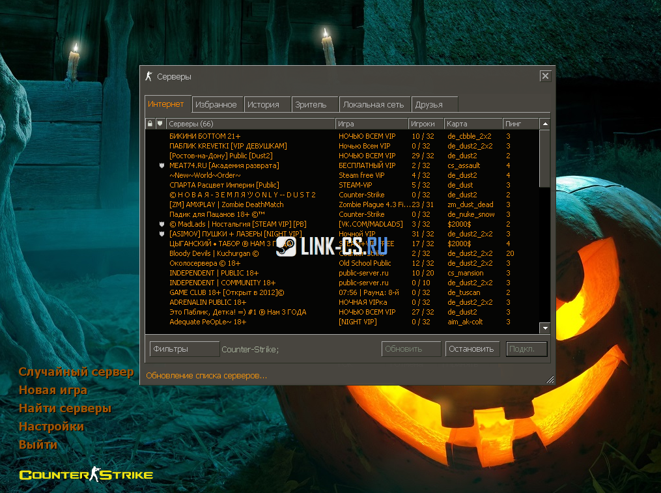The image size is (661, 493).
Task: Click the shield icon beside the MadLads server
Action: click(160, 224)
